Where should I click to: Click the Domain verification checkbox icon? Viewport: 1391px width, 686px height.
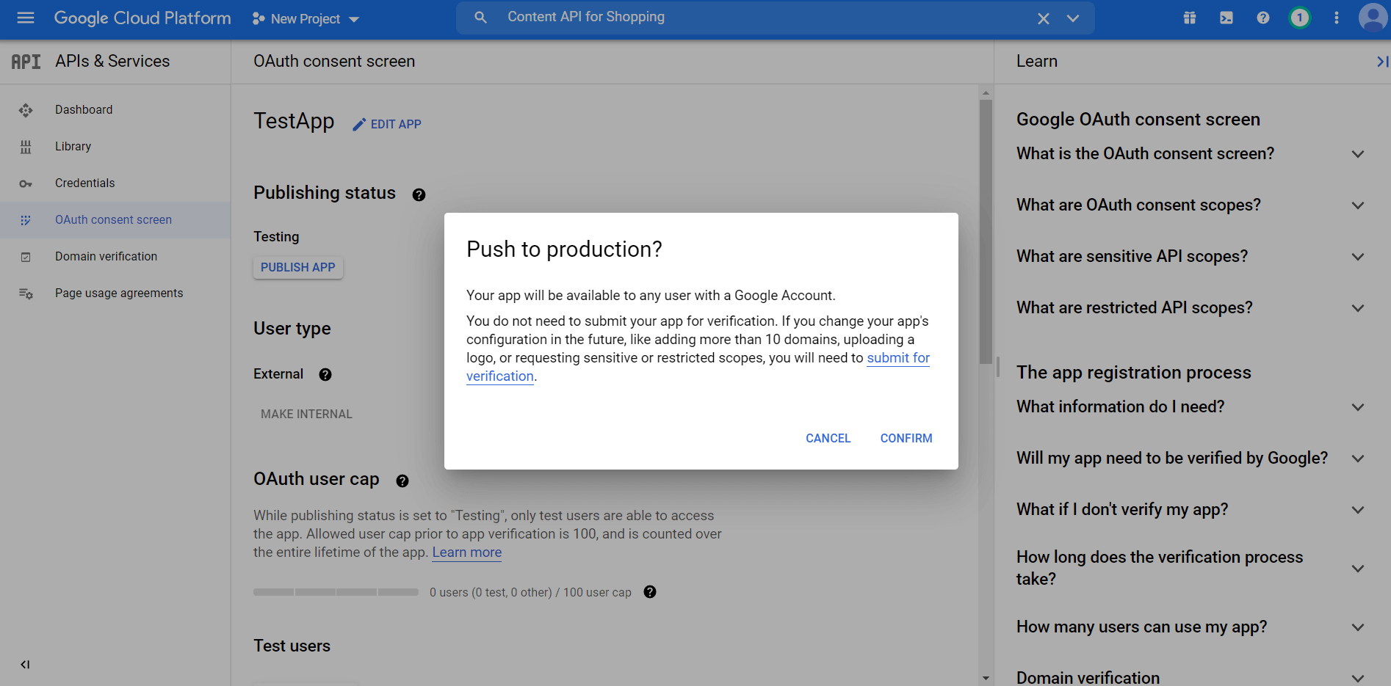pyautogui.click(x=26, y=257)
